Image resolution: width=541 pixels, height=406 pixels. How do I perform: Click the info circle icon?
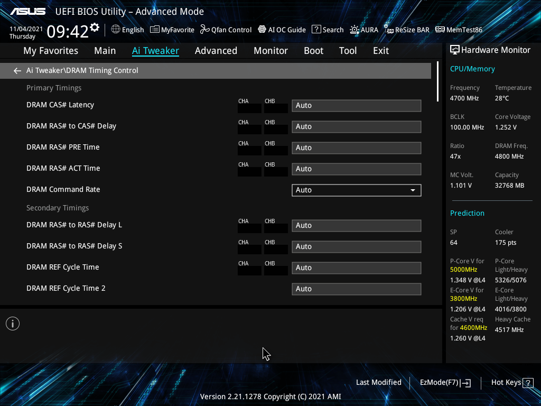point(13,324)
